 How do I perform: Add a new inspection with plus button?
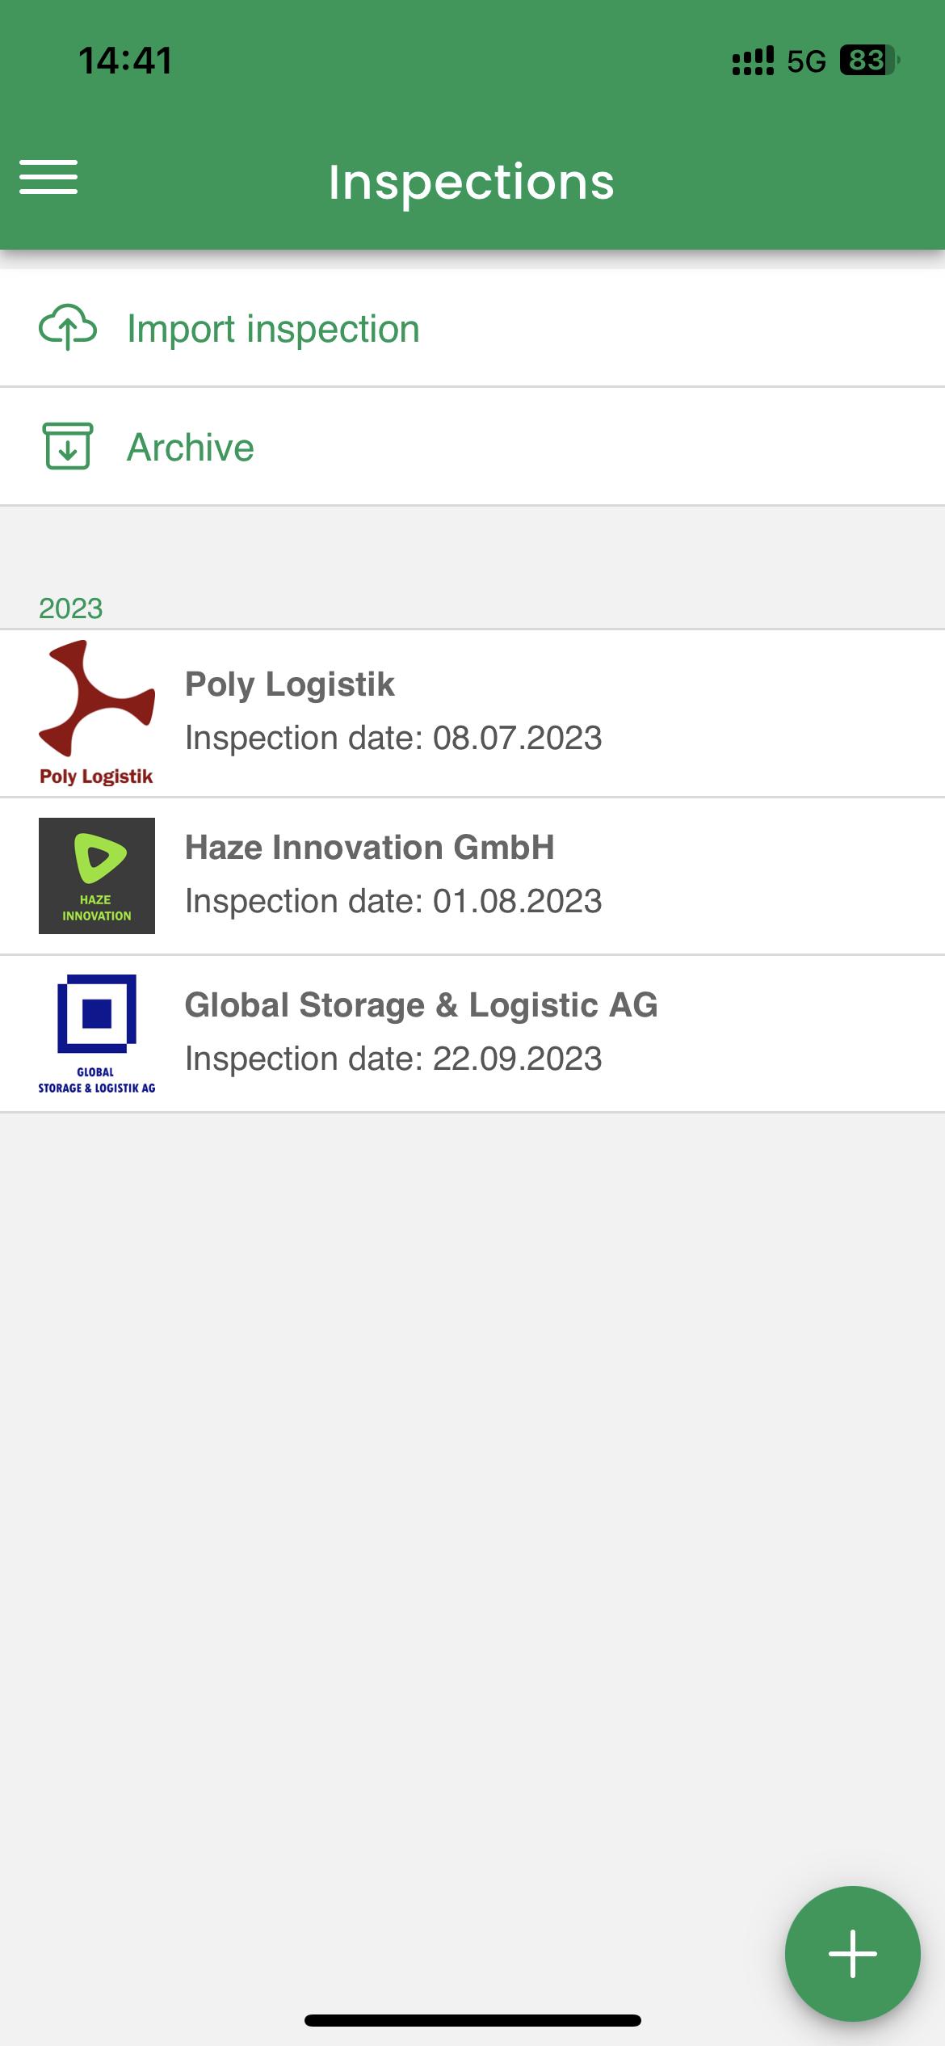tap(852, 1953)
